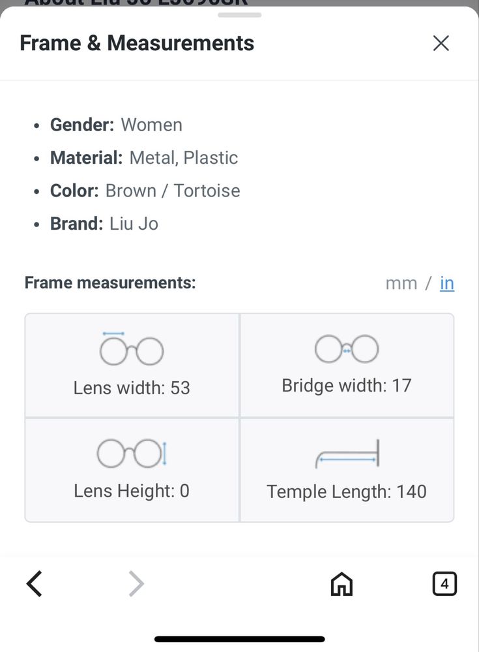Open the tab switcher showing 4 tabs

(x=444, y=584)
